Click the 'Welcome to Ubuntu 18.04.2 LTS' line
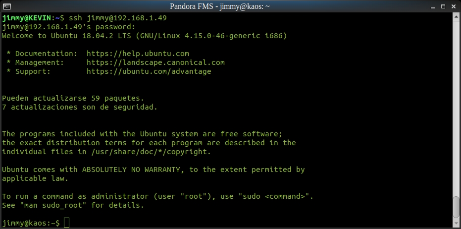 (x=64, y=36)
